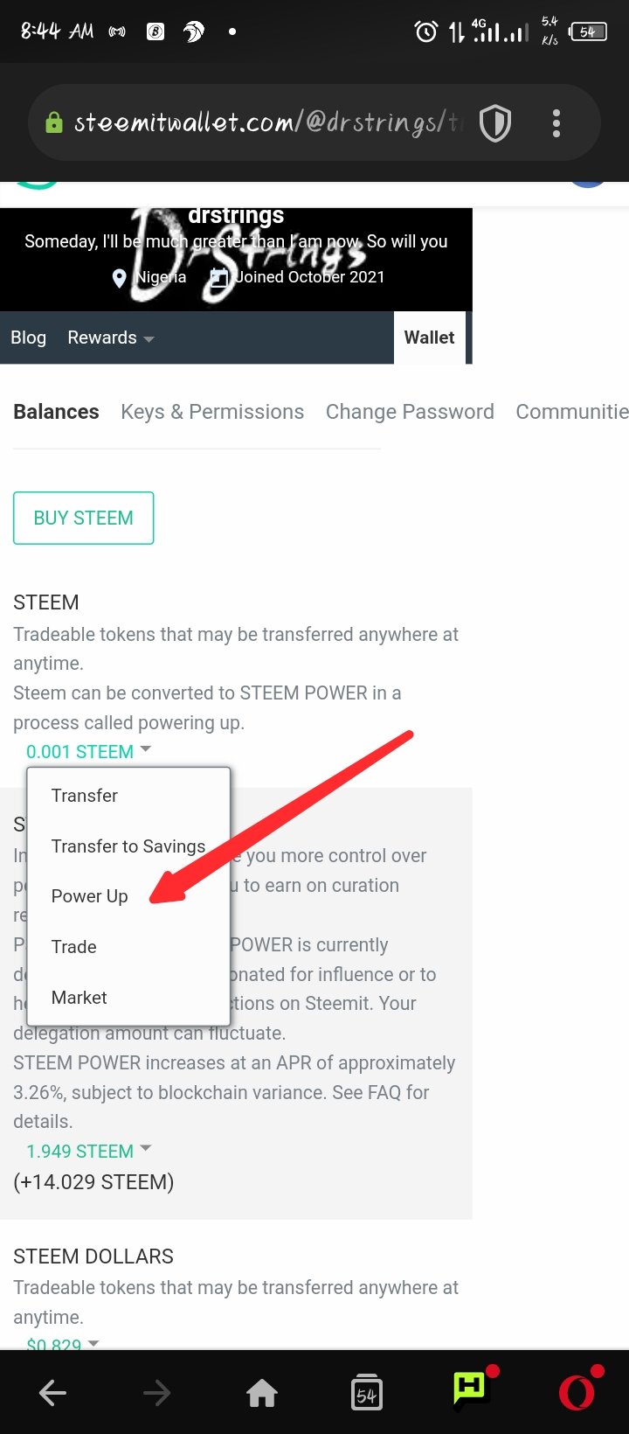Tap the steemitwallet.com address bar field
This screenshot has width=629, height=1434.
click(x=262, y=123)
